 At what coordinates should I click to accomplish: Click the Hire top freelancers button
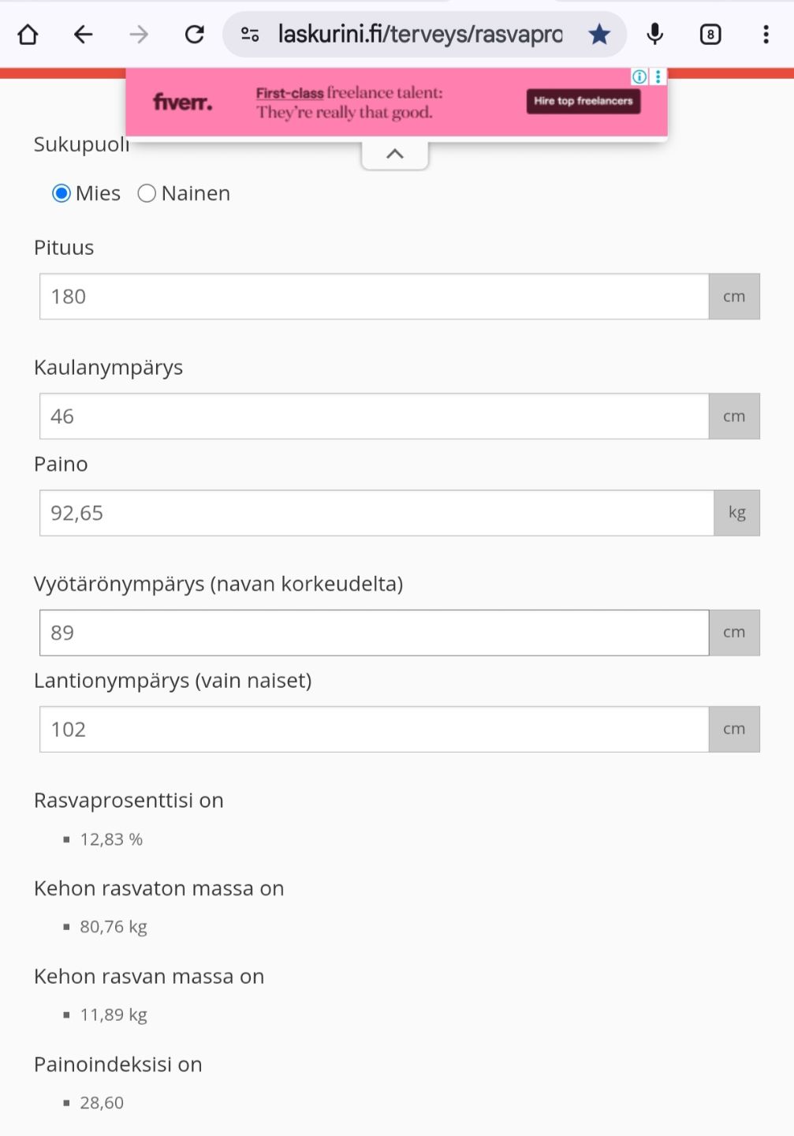pos(583,101)
